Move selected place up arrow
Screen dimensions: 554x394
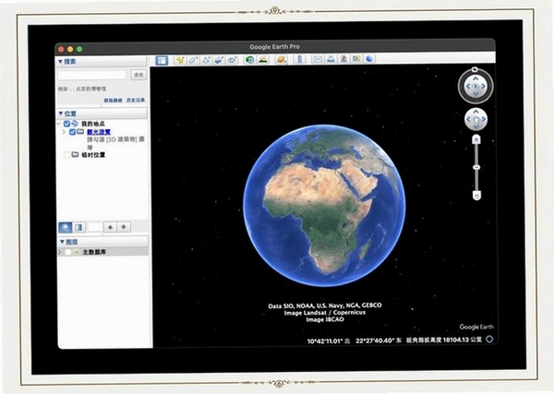(110, 227)
